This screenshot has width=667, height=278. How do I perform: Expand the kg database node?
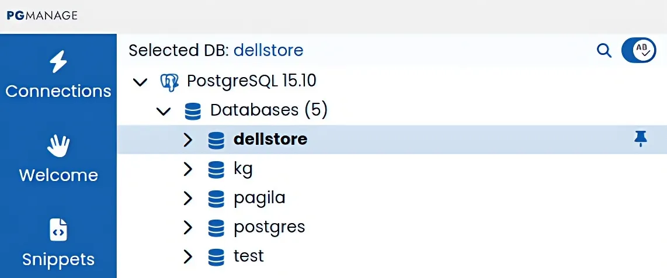[187, 169]
